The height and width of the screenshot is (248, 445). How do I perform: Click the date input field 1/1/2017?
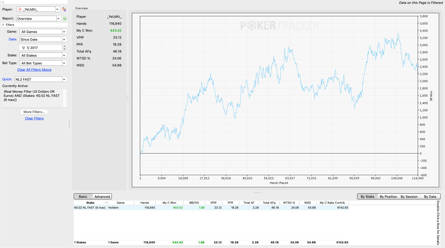pos(40,48)
